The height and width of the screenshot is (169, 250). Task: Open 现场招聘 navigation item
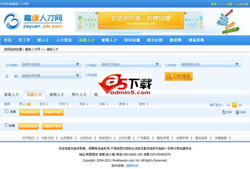pos(196,40)
